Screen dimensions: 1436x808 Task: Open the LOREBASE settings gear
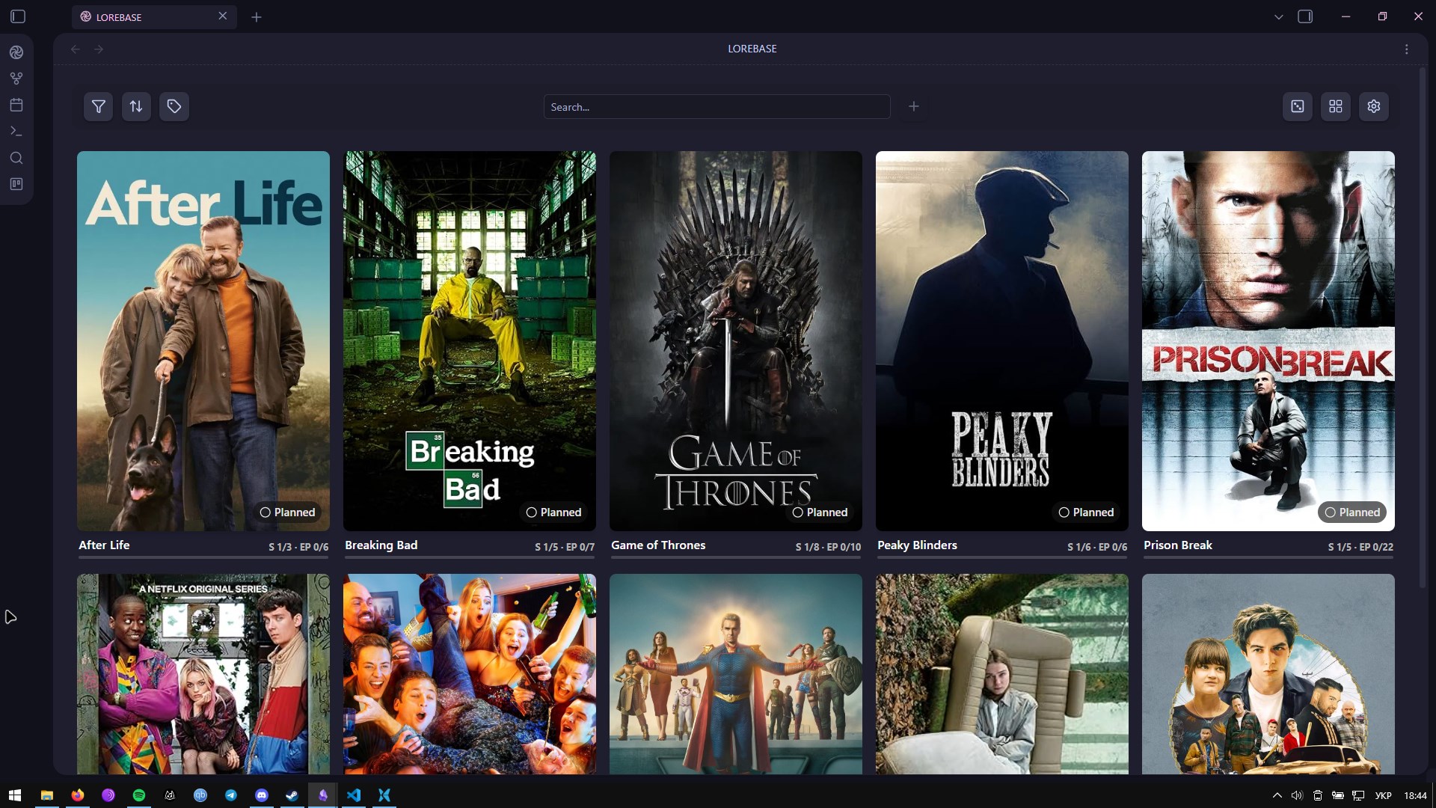click(x=1374, y=106)
